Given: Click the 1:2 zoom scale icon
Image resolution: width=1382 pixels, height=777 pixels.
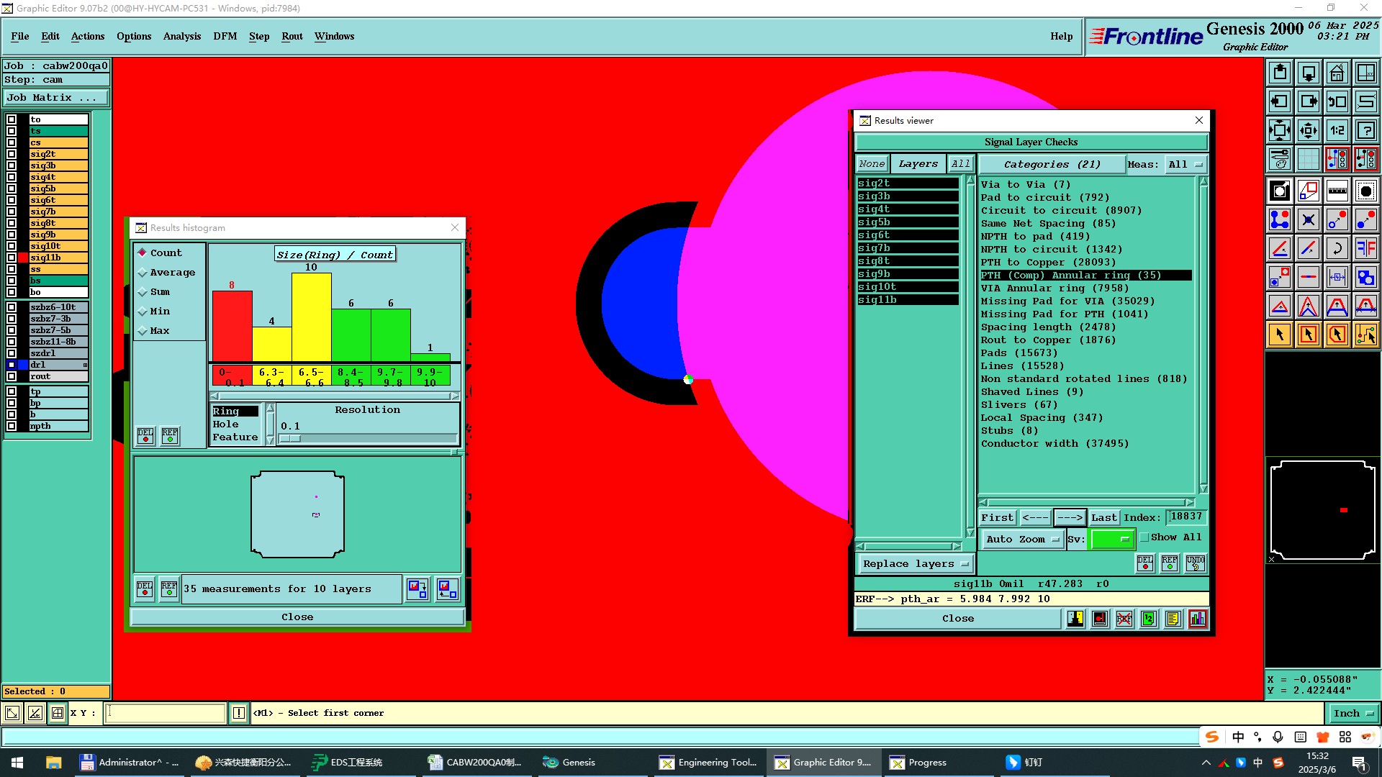Looking at the screenshot, I should [x=1337, y=130].
